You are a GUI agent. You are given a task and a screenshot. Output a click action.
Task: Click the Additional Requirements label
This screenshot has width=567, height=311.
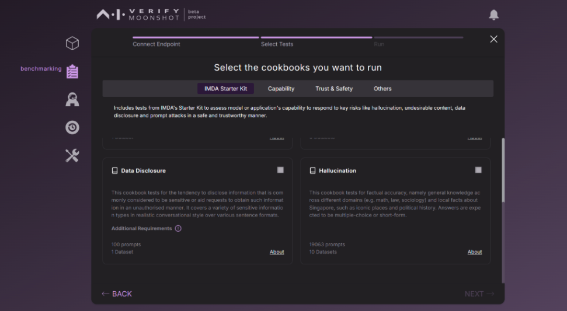pos(141,228)
